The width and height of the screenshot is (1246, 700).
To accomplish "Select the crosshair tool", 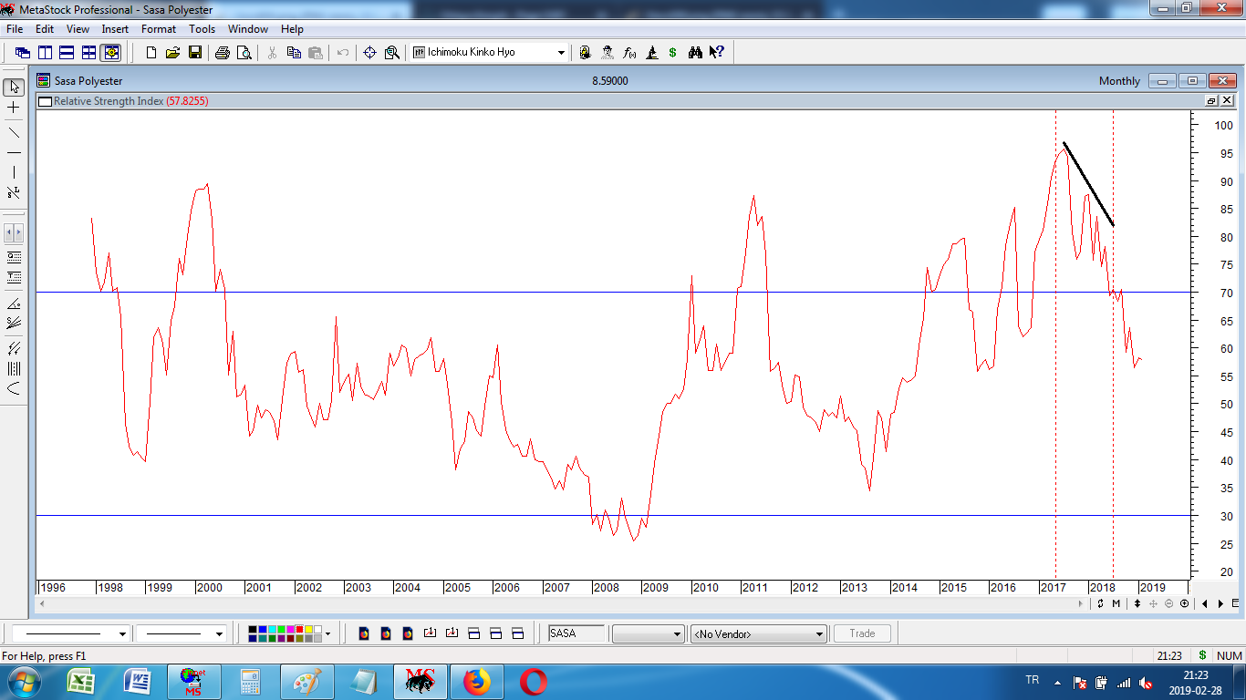I will (x=14, y=108).
